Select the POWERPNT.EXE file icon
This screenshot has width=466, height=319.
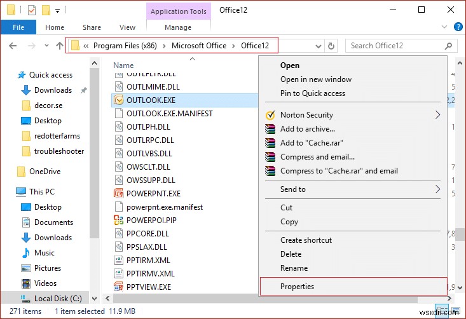(x=119, y=193)
